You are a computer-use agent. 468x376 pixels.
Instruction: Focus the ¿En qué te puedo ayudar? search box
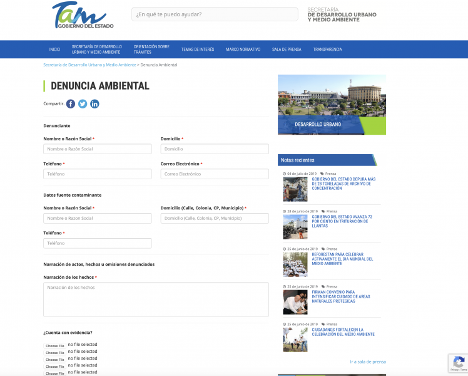coord(215,14)
